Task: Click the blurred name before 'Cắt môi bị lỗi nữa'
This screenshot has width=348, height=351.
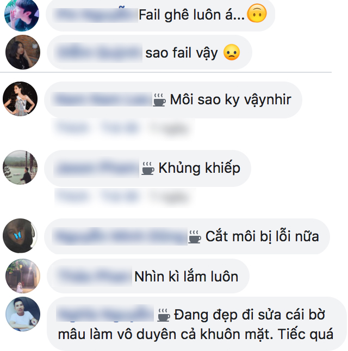Action: pyautogui.click(x=120, y=236)
